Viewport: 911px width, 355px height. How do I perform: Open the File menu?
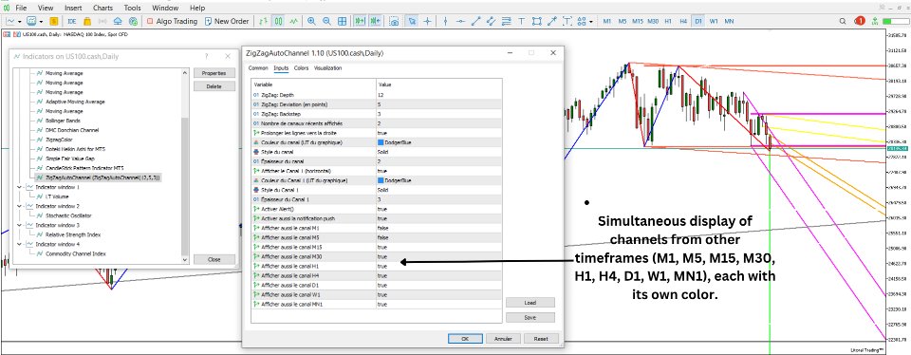[x=20, y=8]
